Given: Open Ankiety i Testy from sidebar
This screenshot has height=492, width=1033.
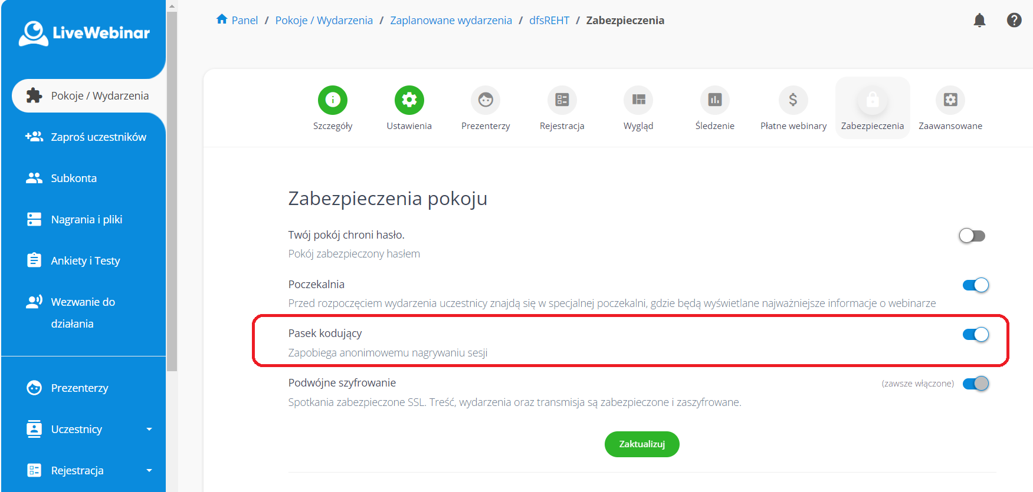Looking at the screenshot, I should point(86,260).
